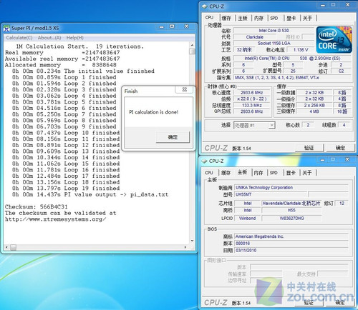Viewport: 358px width, 310px height.
Task: Select the 内存 tab in top CPU-Z window
Action: [x=258, y=18]
